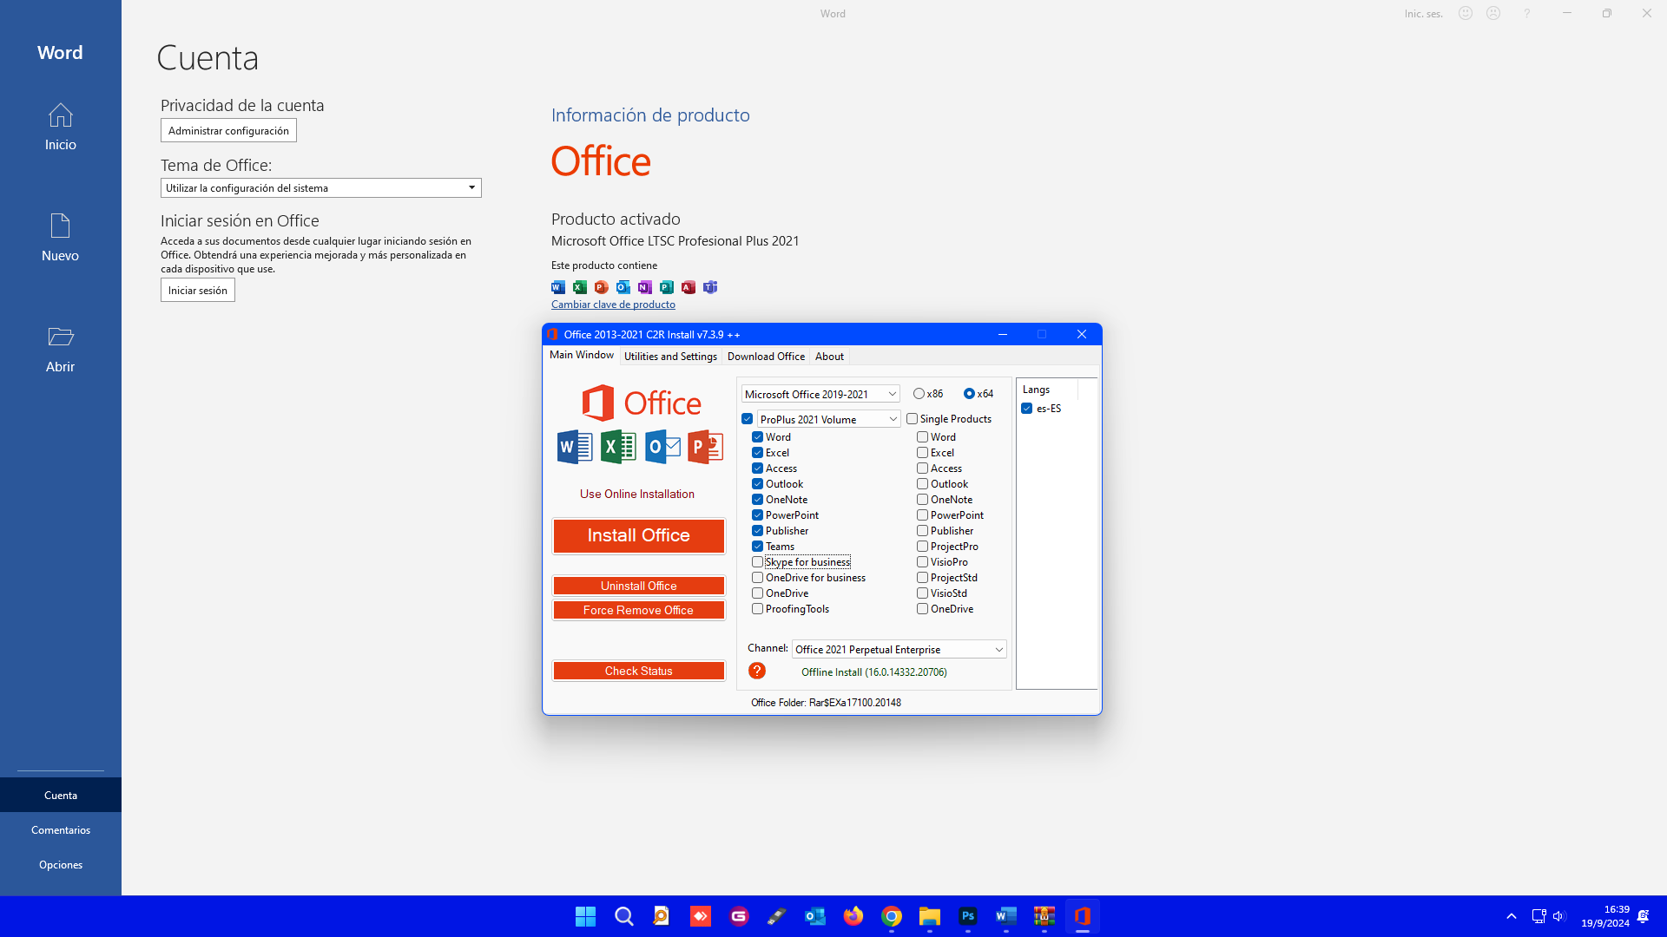Click the smiley face feedback icon
Screen dimensions: 1667x937
click(1466, 13)
